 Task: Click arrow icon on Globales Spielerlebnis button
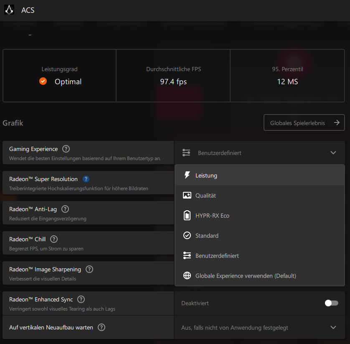pyautogui.click(x=337, y=122)
